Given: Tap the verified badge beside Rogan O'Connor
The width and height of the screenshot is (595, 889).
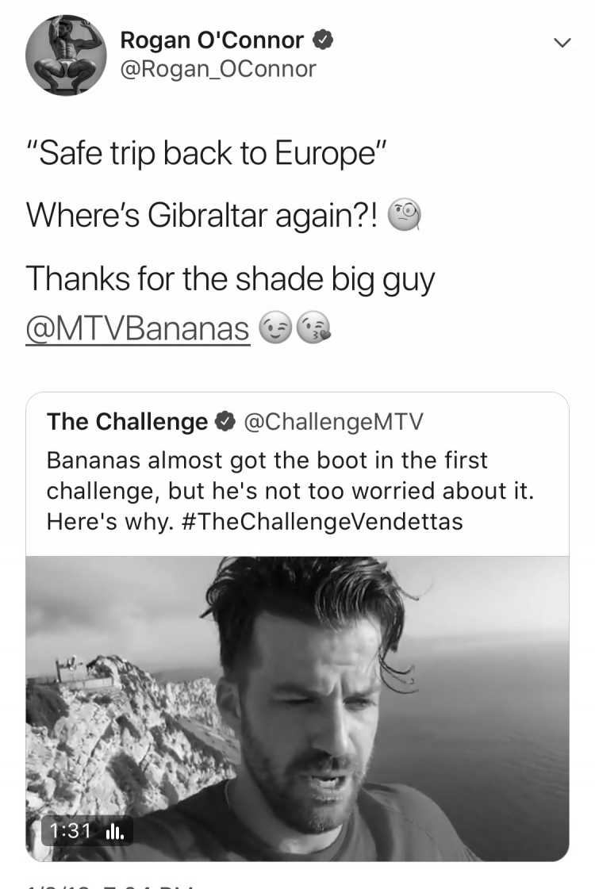Looking at the screenshot, I should [323, 40].
